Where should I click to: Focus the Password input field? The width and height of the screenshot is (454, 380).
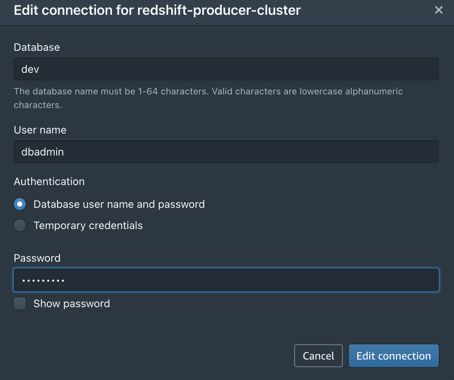(226, 280)
